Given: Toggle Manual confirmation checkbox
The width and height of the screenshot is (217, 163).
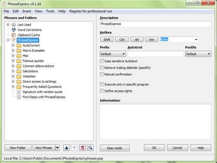Looking at the screenshot, I should pos(102,74).
